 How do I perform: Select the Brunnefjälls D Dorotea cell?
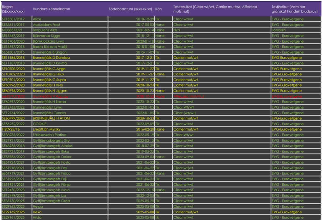pos(70,58)
